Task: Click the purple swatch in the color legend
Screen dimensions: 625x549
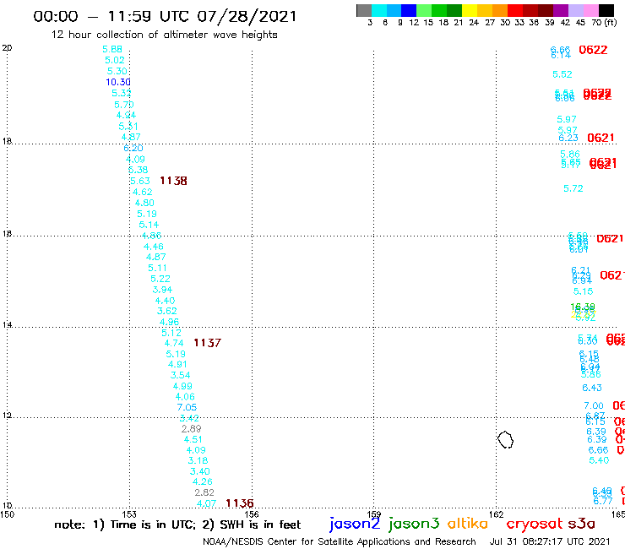Action: pos(561,10)
